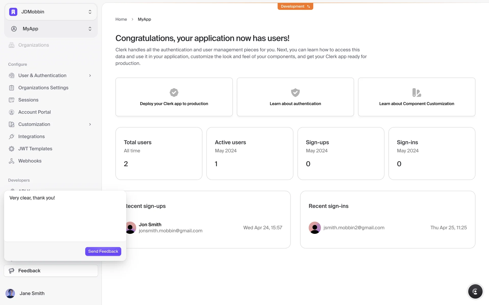Click the Sessions sidebar icon
Image resolution: width=489 pixels, height=305 pixels.
coord(11,100)
